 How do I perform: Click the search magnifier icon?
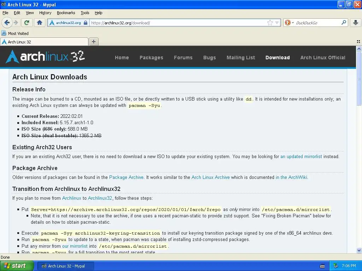point(344,23)
